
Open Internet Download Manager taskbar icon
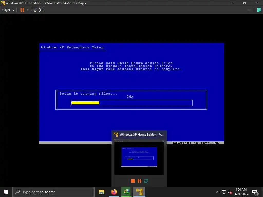127,192
